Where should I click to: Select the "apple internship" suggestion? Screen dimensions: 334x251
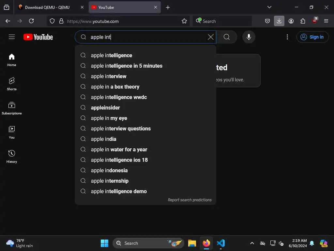(145, 181)
